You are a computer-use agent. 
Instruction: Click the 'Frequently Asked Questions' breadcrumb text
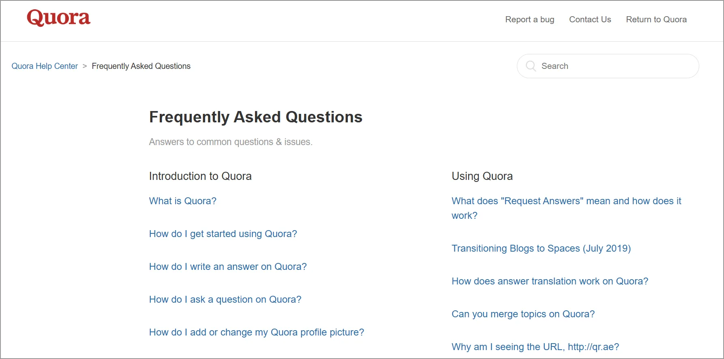click(141, 66)
